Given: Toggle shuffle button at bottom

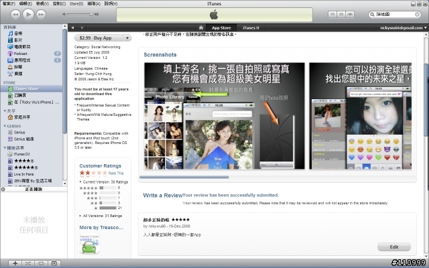Looking at the screenshot, I should click(28, 263).
